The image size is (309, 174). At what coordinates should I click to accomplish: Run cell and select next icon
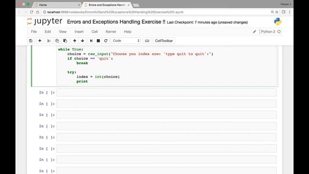pos(91,41)
